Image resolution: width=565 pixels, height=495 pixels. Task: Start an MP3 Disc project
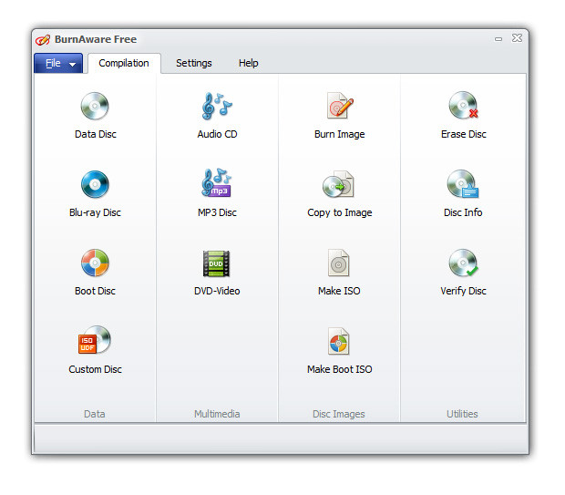(x=217, y=183)
